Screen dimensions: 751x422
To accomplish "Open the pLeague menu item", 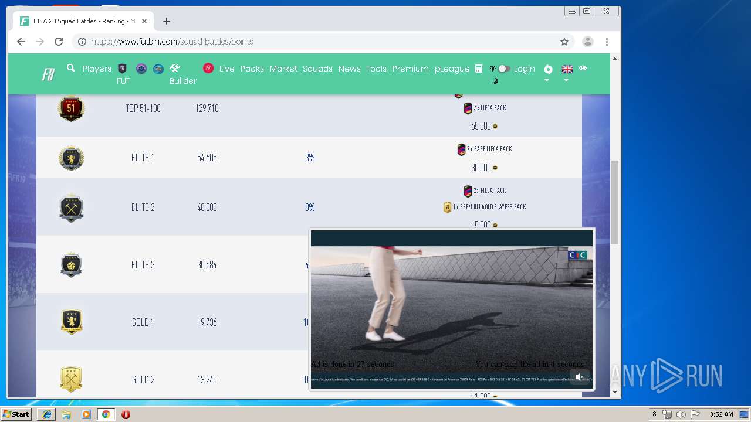I will tap(452, 69).
